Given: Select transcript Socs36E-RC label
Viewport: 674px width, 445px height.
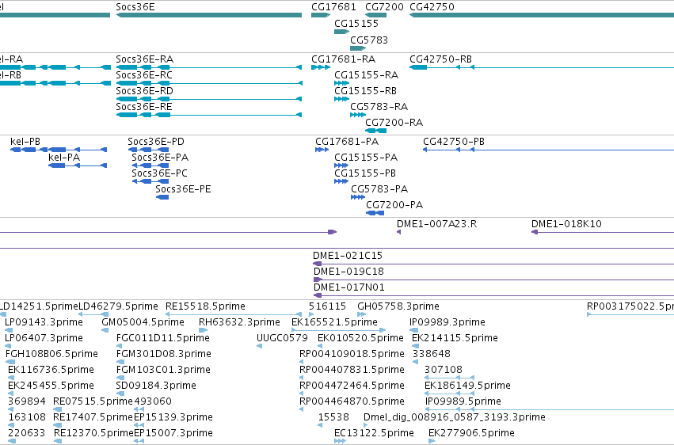Looking at the screenshot, I should (144, 75).
